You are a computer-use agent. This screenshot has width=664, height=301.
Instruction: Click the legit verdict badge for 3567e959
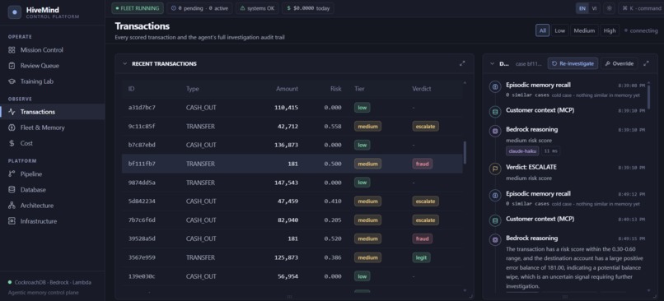(x=421, y=257)
